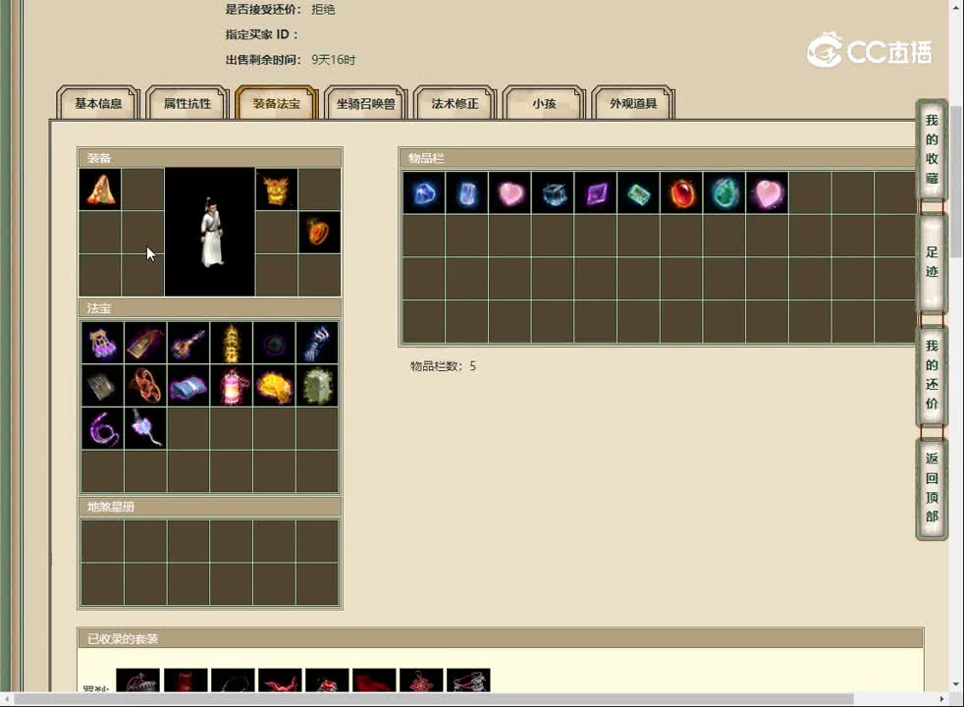Click the 地煞星册 panel header
Screen dimensions: 964x707
click(x=210, y=508)
